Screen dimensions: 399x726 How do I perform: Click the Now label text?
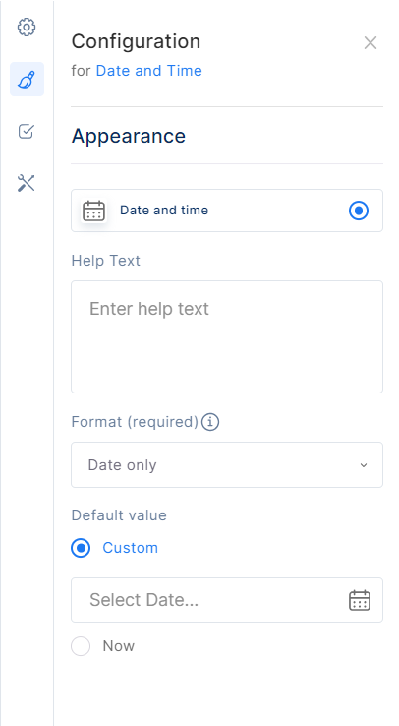118,646
